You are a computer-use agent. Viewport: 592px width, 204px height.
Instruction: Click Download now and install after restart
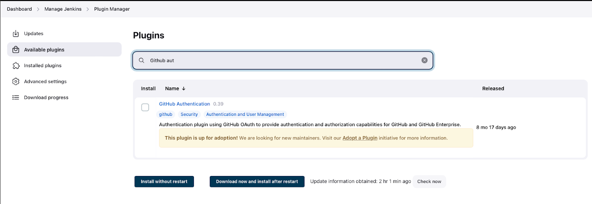[x=257, y=181]
